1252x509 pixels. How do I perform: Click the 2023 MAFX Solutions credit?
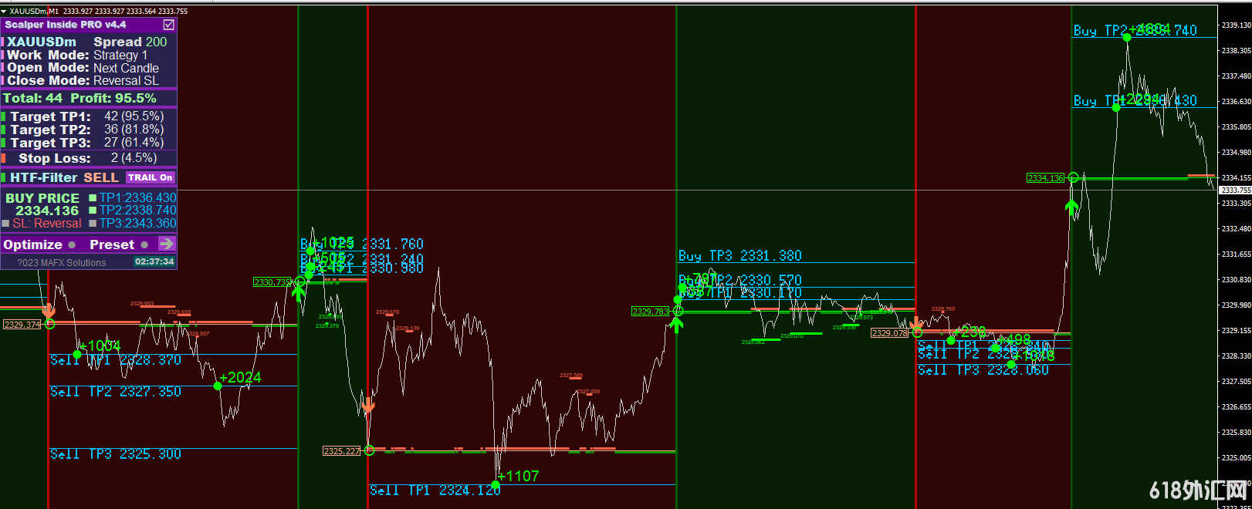click(x=62, y=263)
